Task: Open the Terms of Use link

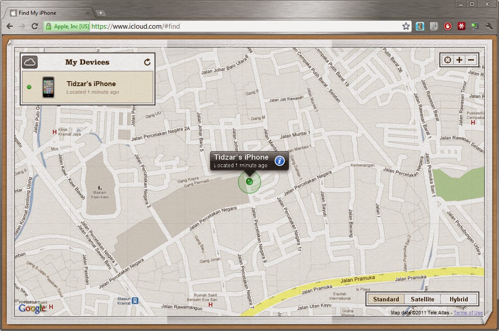Action: 468,313
